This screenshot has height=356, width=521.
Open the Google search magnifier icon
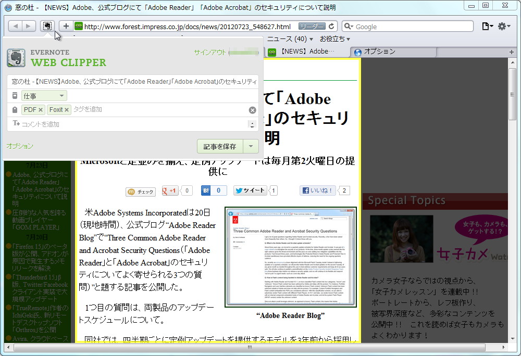[349, 26]
